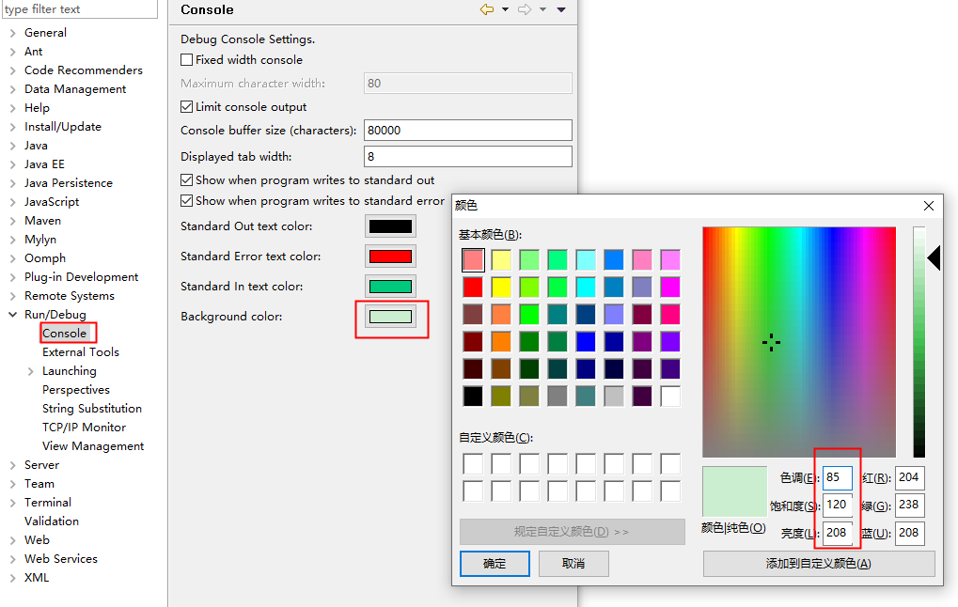This screenshot has height=607, width=958.
Task: Click the Displayed tab width field
Action: (x=468, y=156)
